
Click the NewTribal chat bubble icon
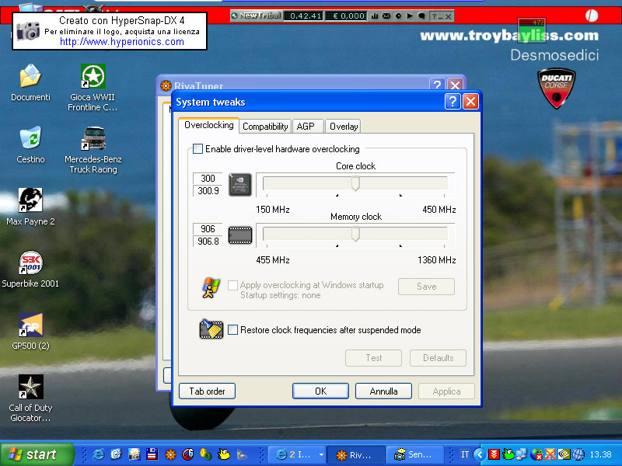[x=421, y=16]
